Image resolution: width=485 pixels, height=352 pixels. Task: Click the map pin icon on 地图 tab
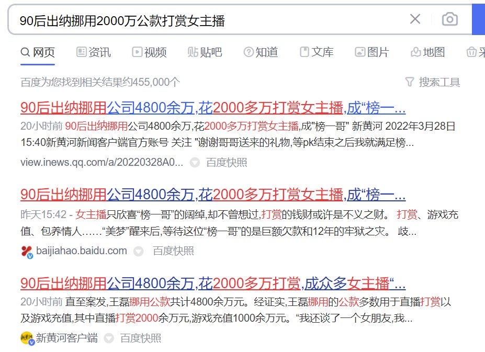pyautogui.click(x=415, y=52)
